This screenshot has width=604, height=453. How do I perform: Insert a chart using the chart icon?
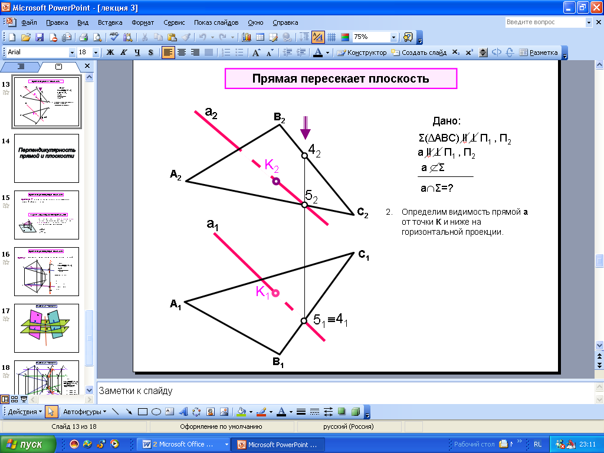coord(246,37)
